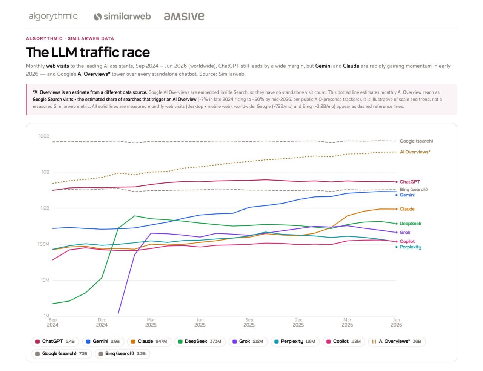Click the chart title The LLM traffic race
Viewport: 483px width, 371px height.
[88, 52]
